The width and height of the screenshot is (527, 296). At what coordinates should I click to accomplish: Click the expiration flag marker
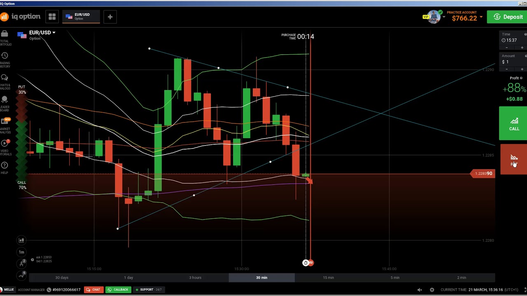pyautogui.click(x=311, y=263)
